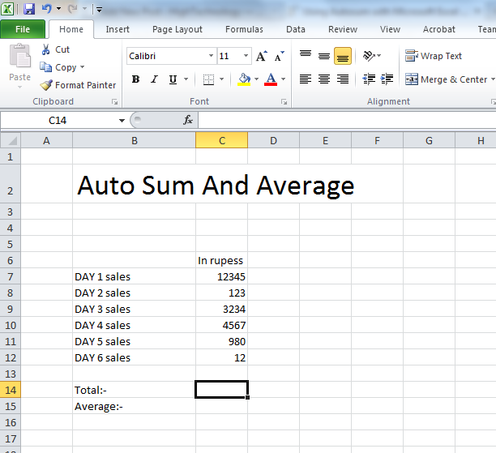Viewport: 496px width, 453px height.
Task: Click the Save icon in quick access toolbar
Action: tap(29, 9)
